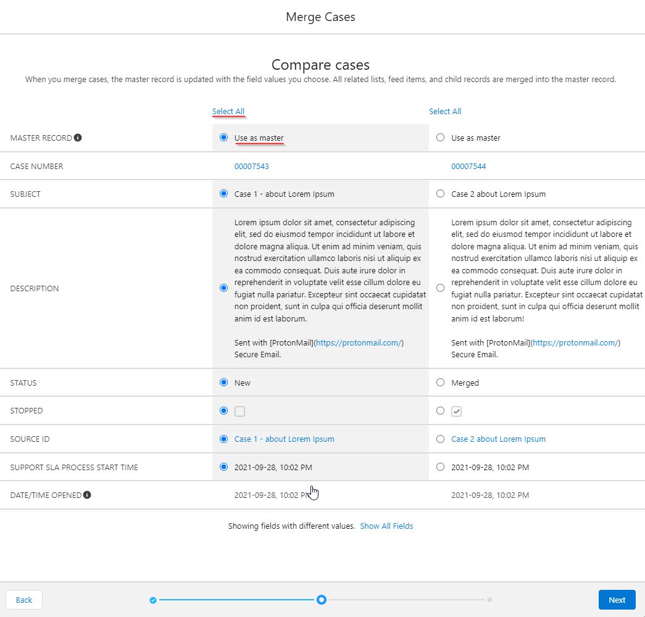Select second case's description radio button
Viewport: 645px width, 617px height.
click(440, 288)
